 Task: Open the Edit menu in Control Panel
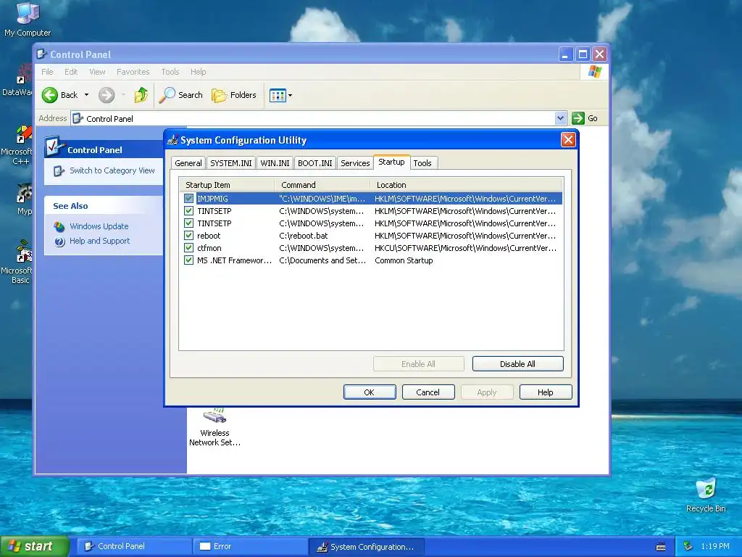click(x=71, y=72)
